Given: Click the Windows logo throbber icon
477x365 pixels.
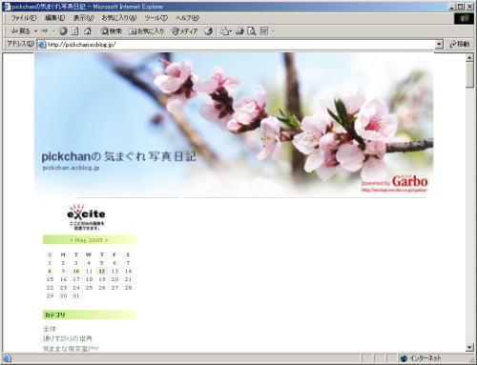Looking at the screenshot, I should coord(464,18).
